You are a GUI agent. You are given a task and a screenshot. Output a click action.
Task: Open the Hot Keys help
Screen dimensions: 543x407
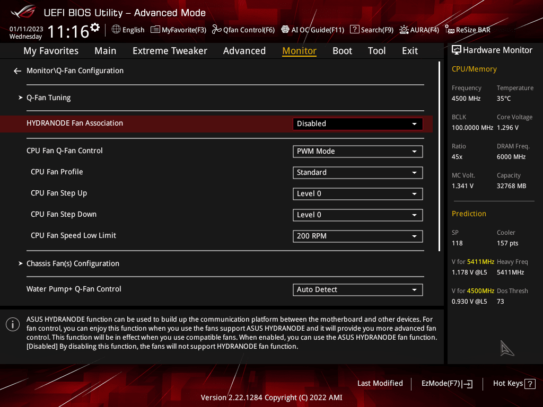click(x=514, y=384)
